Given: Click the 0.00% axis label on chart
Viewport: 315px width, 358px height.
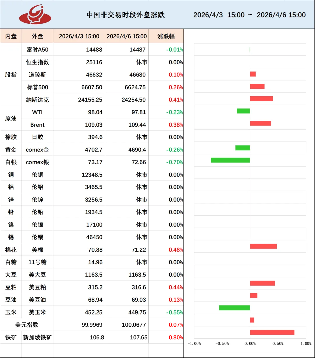Looking at the screenshot, I should click(250, 343).
